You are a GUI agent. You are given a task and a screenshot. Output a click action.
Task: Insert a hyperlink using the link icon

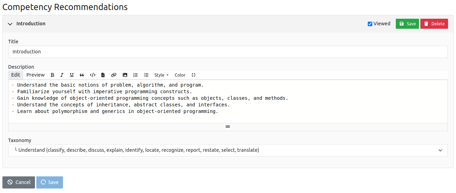(x=113, y=75)
